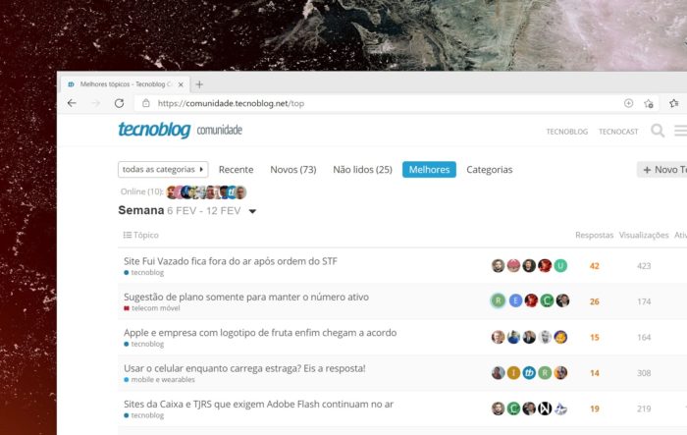Screen dimensions: 687x435
Task: Click the lock icon in the address bar
Action: point(146,103)
